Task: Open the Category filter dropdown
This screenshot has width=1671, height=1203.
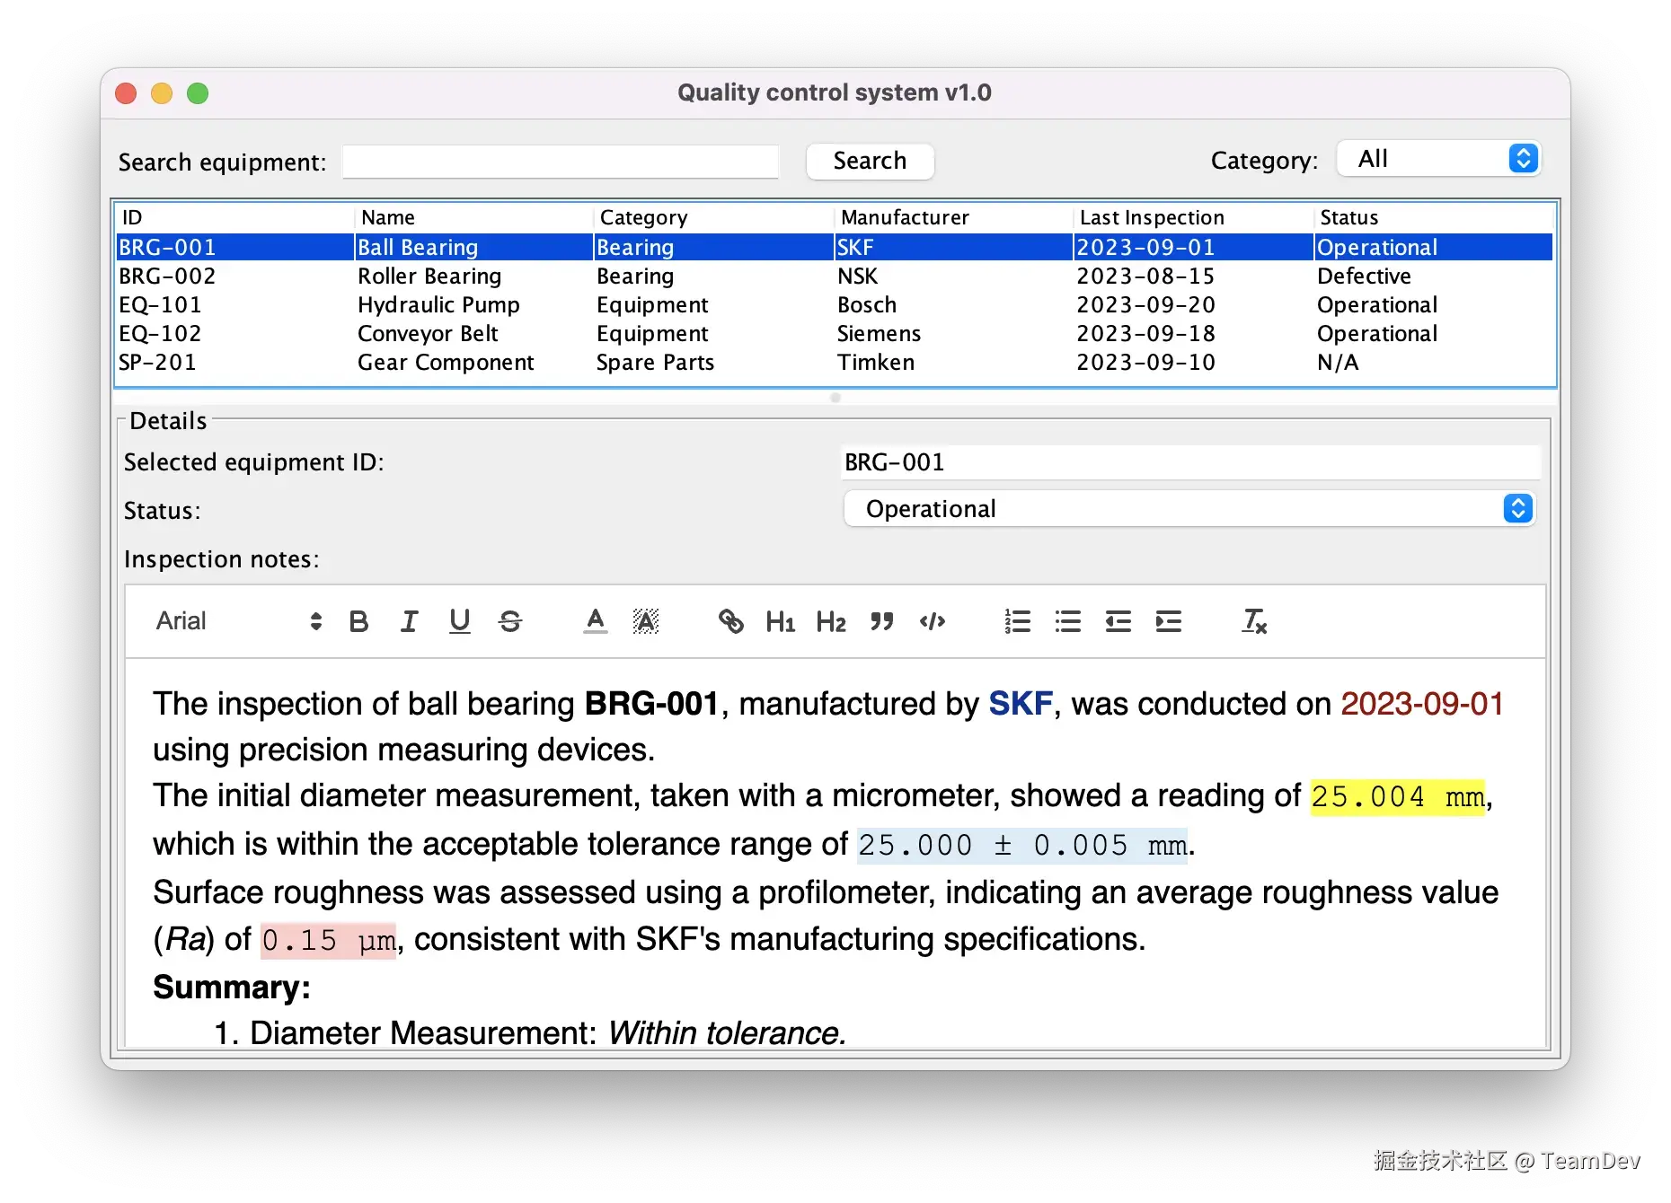Action: (1437, 158)
